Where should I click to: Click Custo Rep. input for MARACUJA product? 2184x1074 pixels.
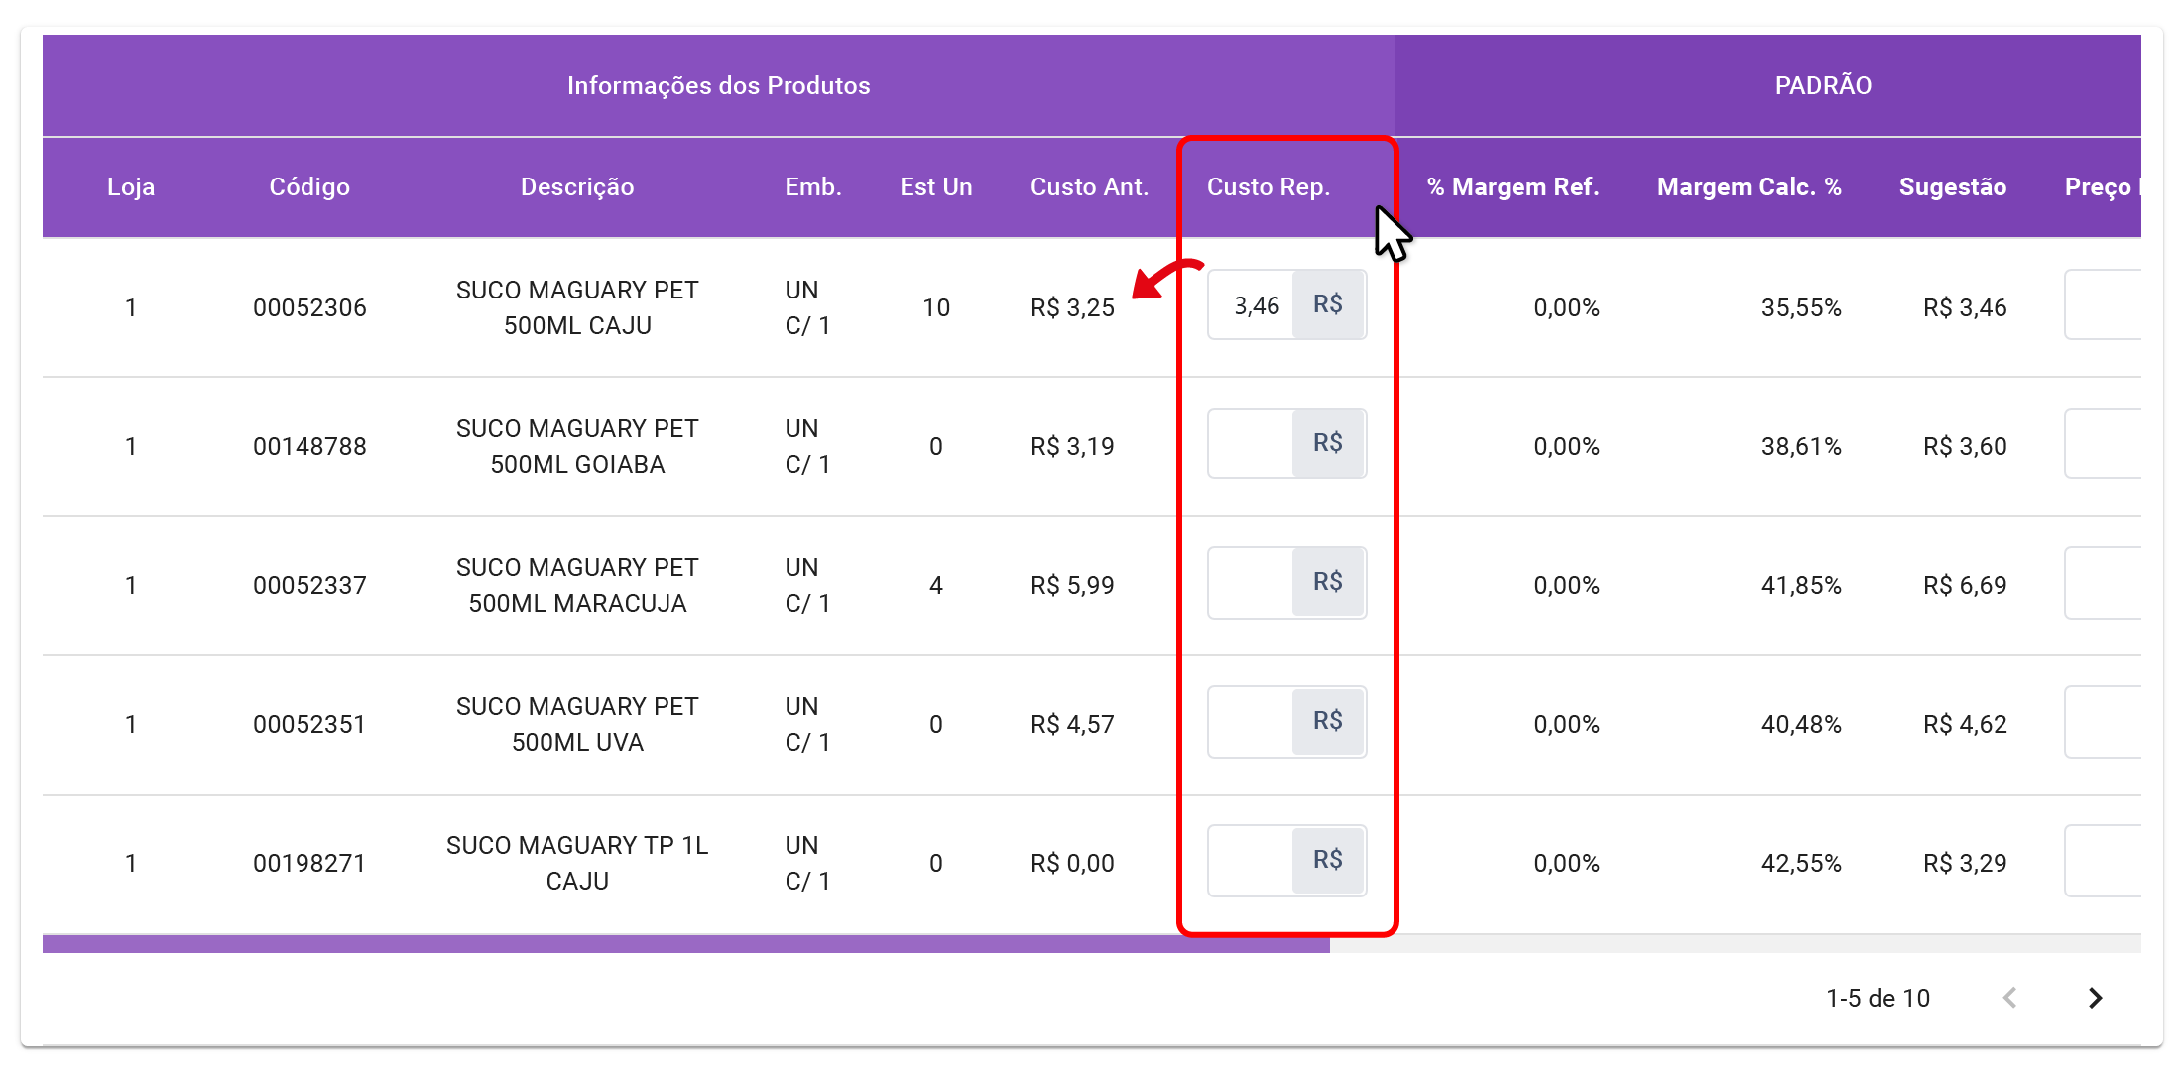[1250, 582]
